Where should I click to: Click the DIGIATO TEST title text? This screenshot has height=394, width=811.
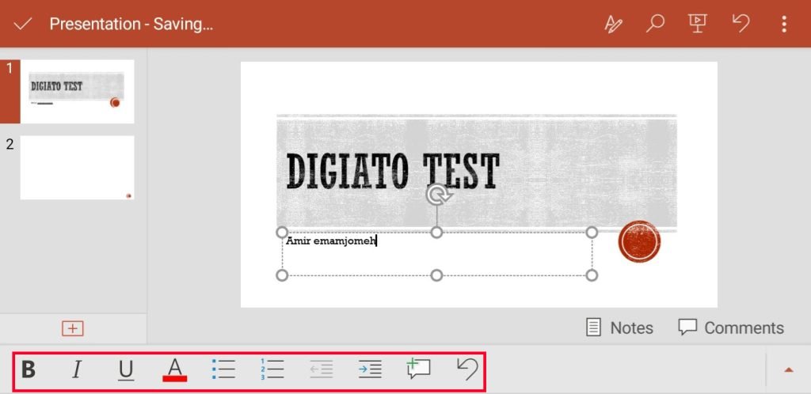(x=393, y=171)
